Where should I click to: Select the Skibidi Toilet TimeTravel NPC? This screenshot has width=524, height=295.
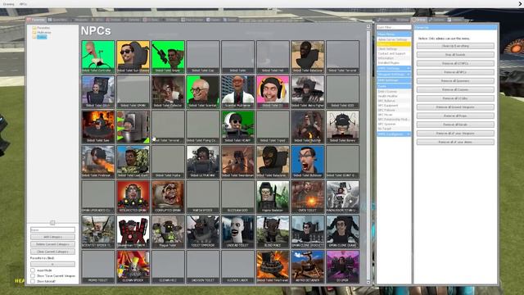pyautogui.click(x=273, y=266)
